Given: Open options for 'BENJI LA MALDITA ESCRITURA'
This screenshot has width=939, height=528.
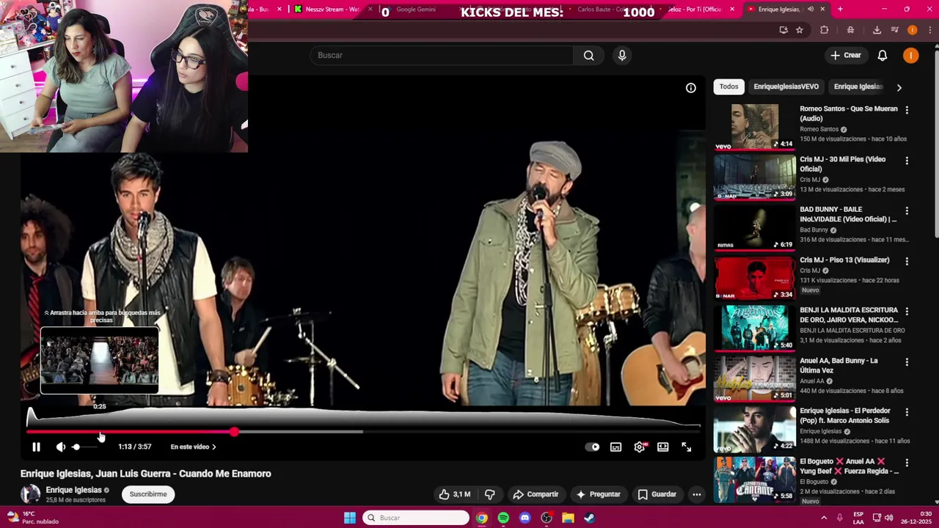Looking at the screenshot, I should pyautogui.click(x=907, y=312).
